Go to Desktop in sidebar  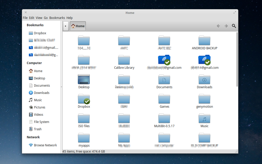point(37,78)
